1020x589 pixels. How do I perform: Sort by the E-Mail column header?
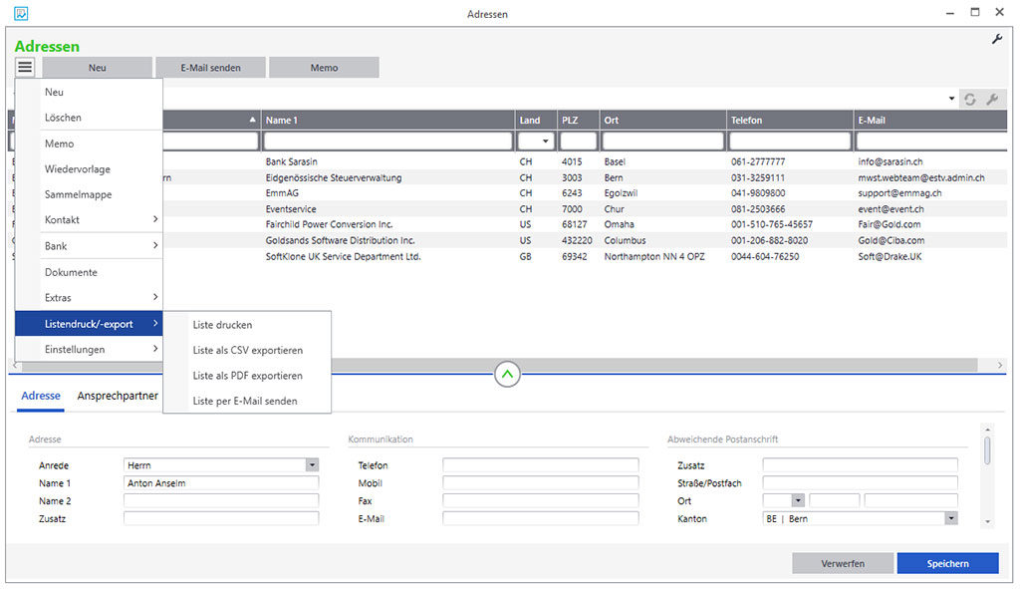[930, 120]
